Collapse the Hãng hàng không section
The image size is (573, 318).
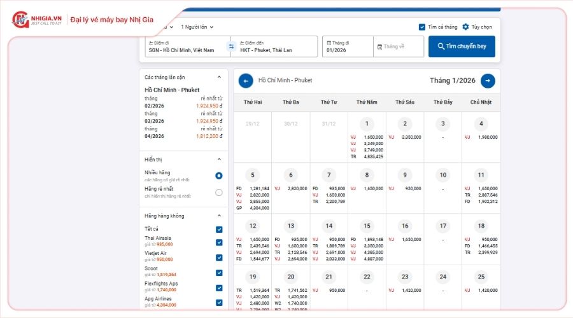pyautogui.click(x=219, y=216)
